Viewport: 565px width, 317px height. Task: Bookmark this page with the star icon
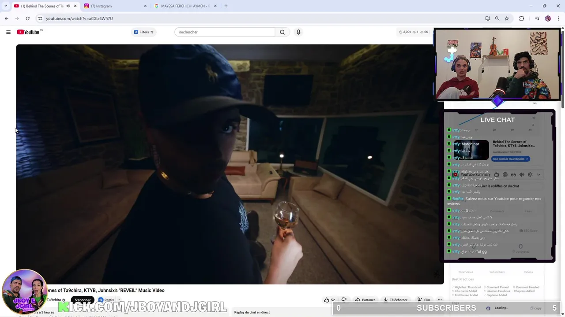[507, 18]
